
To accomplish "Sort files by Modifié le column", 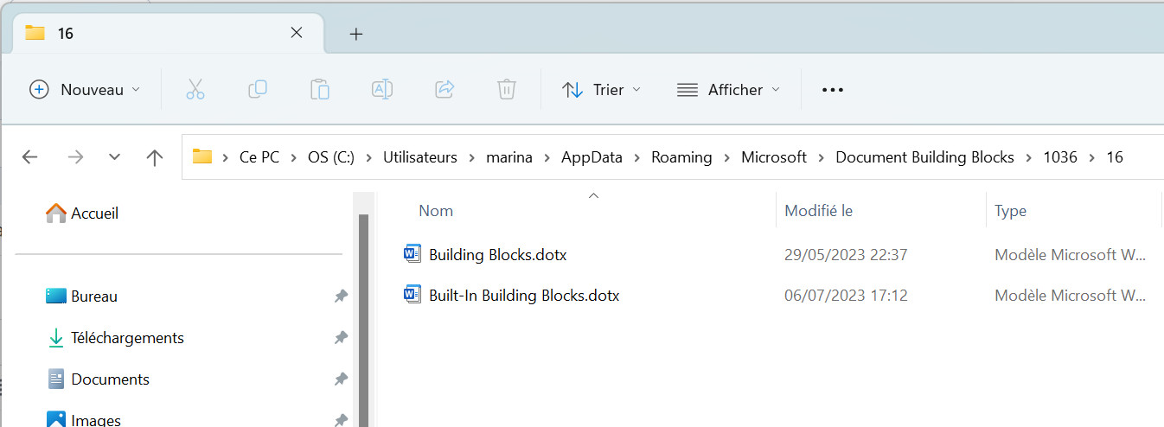I will coord(818,211).
